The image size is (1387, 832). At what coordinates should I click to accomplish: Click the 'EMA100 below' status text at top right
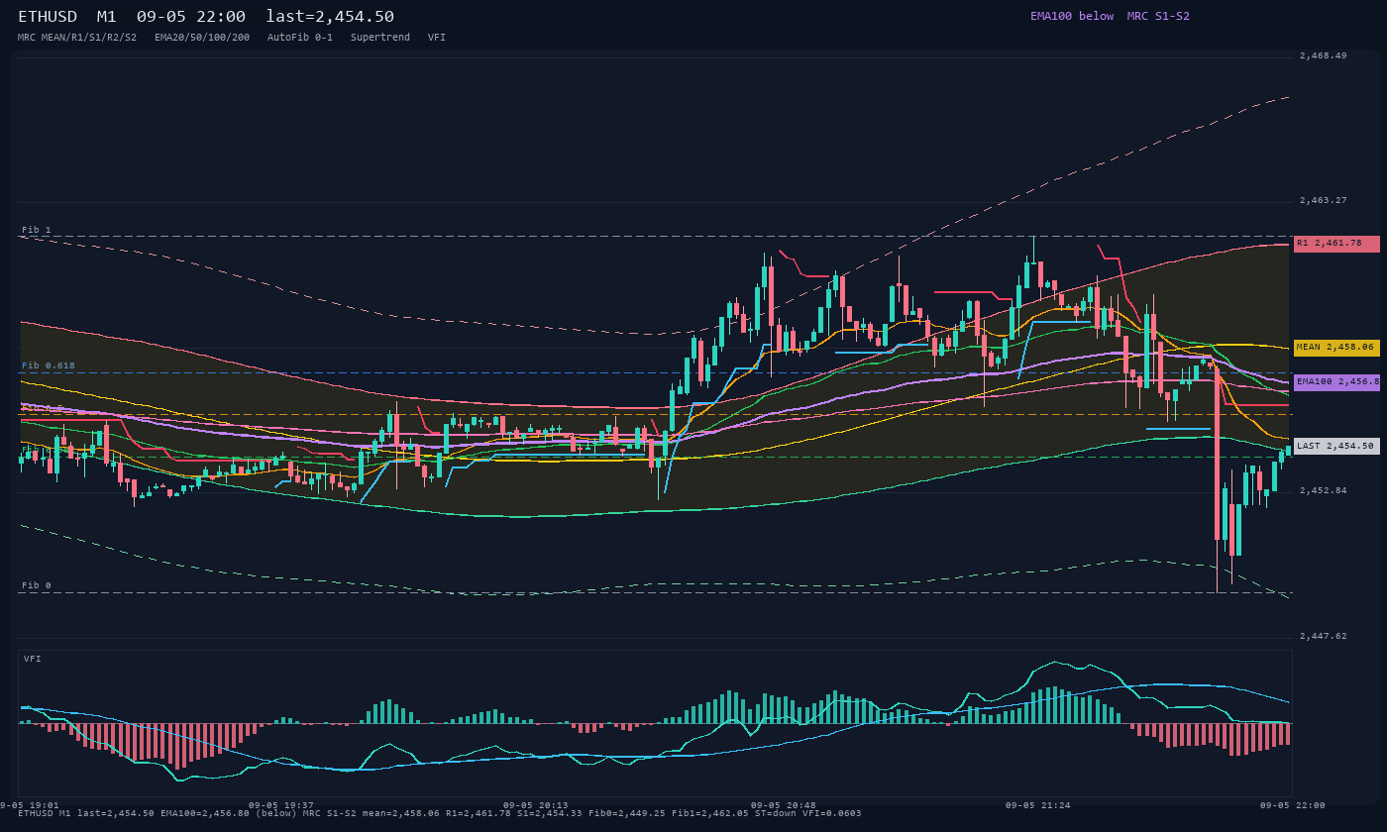(x=1072, y=16)
